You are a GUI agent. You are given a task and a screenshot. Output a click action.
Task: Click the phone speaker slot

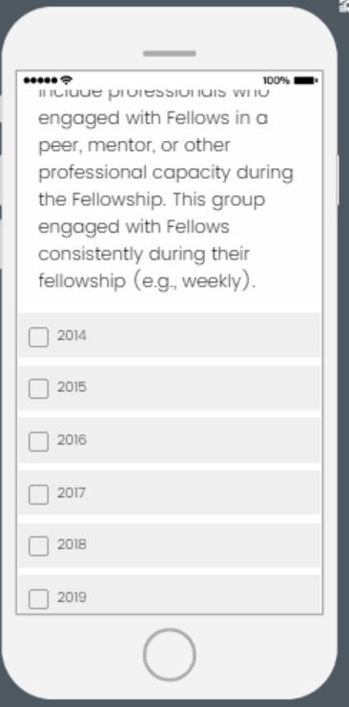click(170, 53)
